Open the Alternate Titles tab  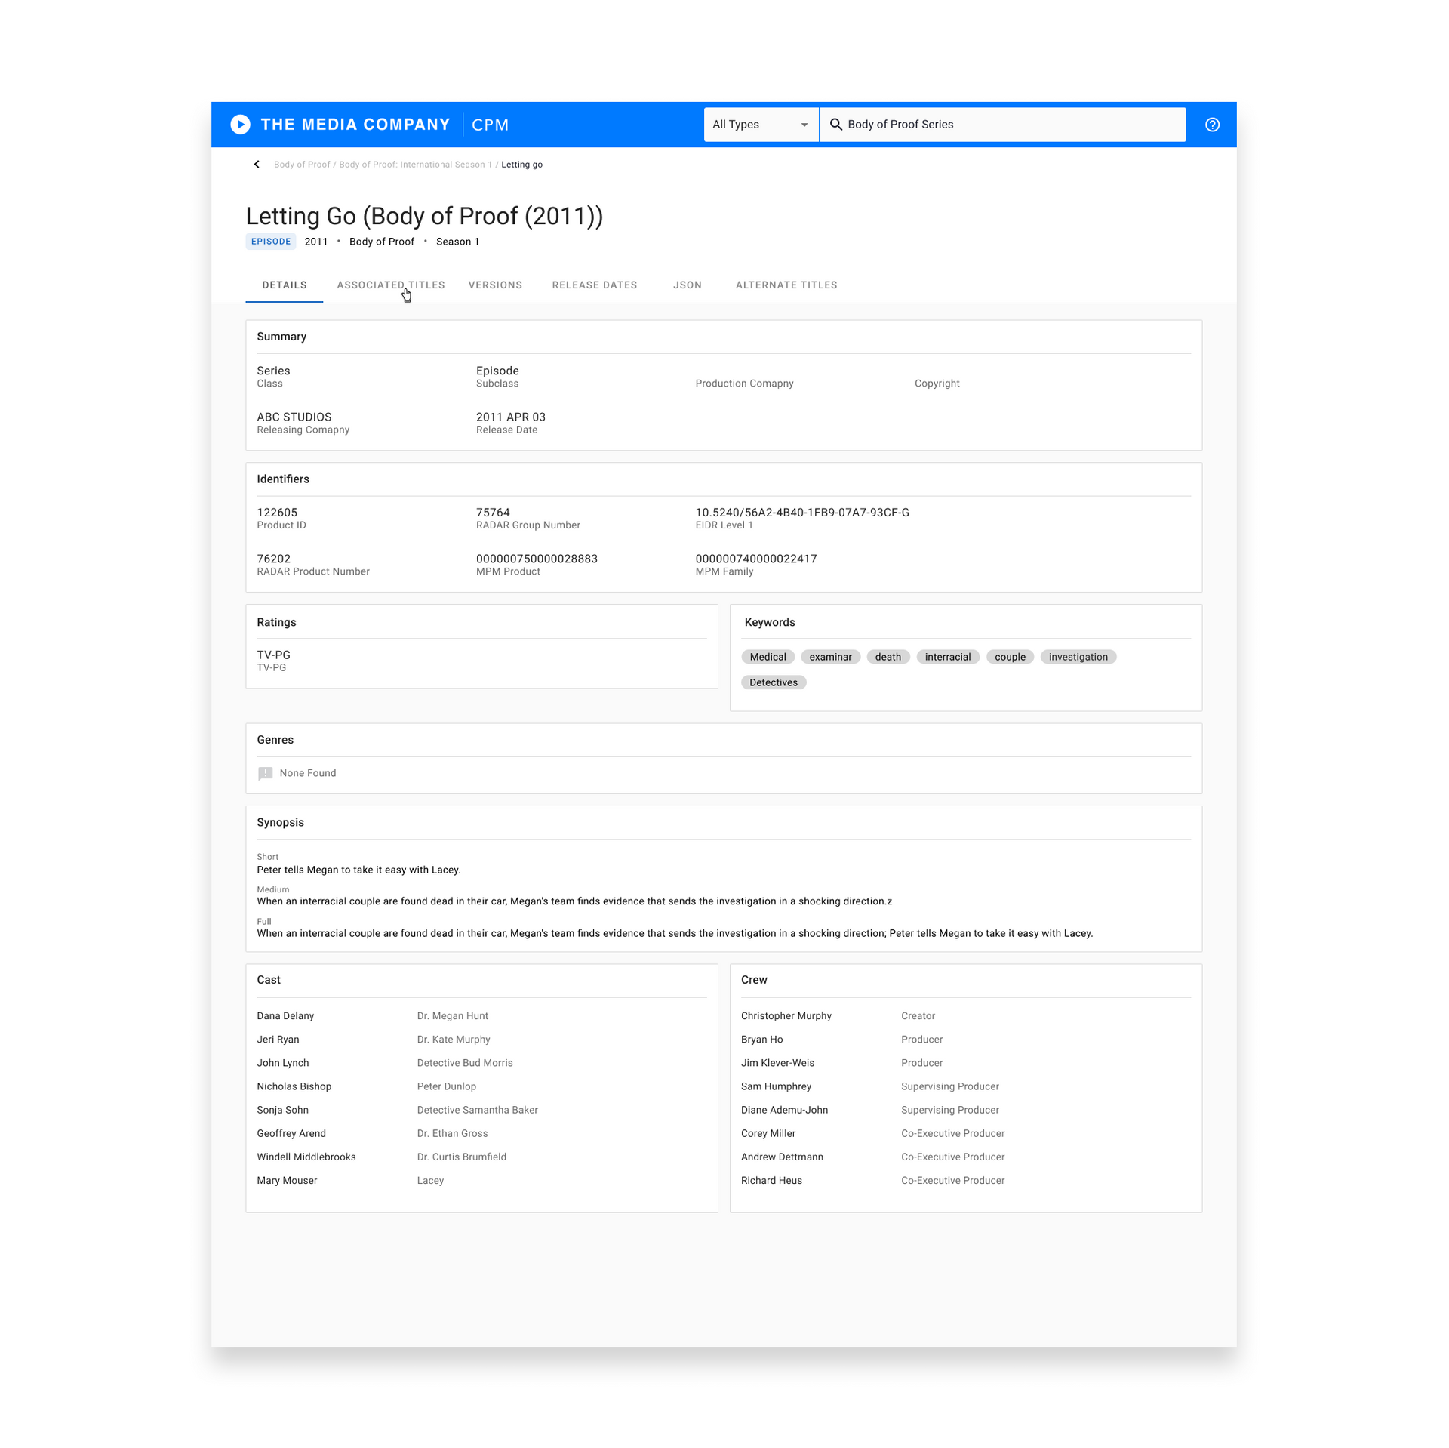click(x=786, y=285)
